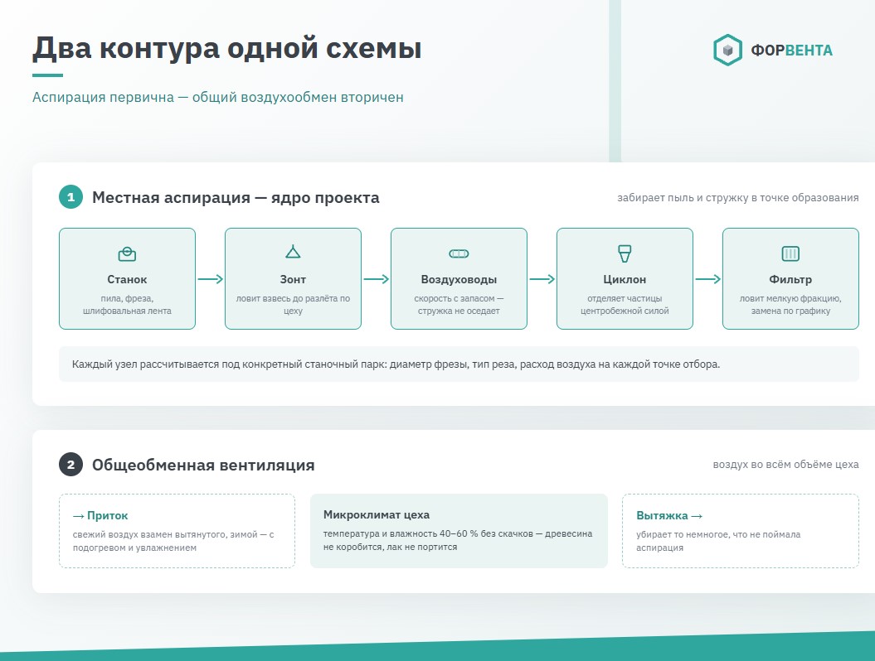The height and width of the screenshot is (661, 875).
Task: Click description отделяет частицы центробежной силой
Action: coord(625,304)
